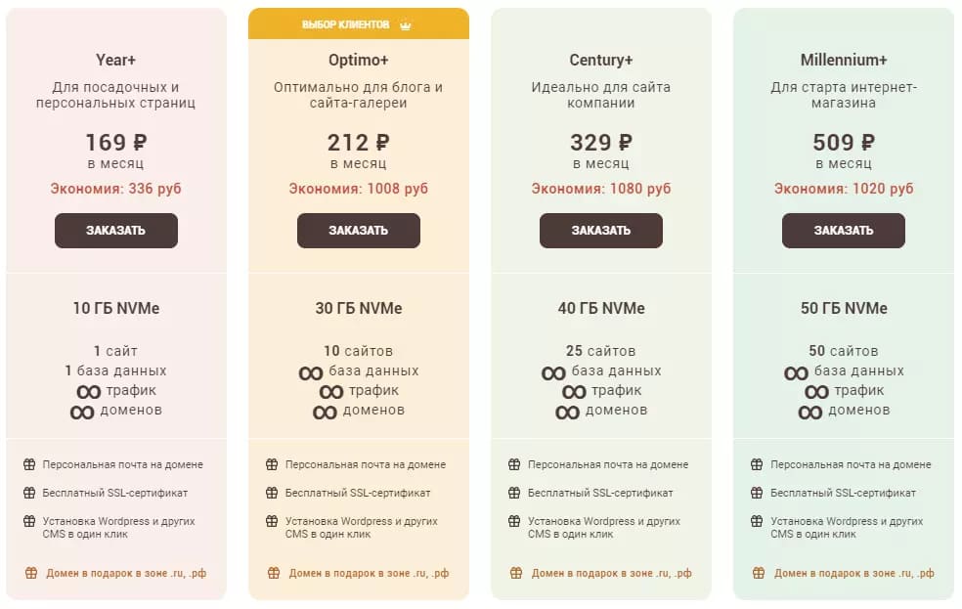The height and width of the screenshot is (609, 962).
Task: Order the Millennium+ plan for 509 ₽
Action: click(x=843, y=231)
